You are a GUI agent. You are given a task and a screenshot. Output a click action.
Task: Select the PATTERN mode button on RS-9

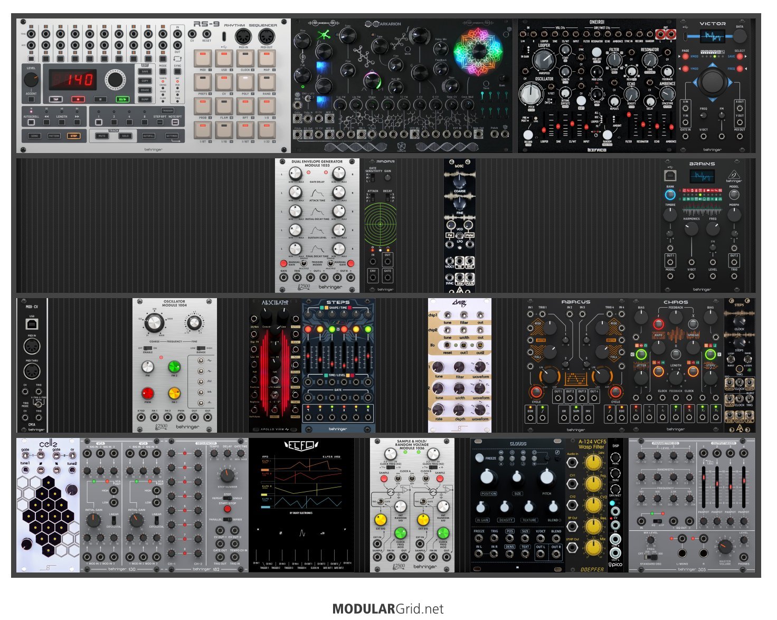tap(54, 136)
